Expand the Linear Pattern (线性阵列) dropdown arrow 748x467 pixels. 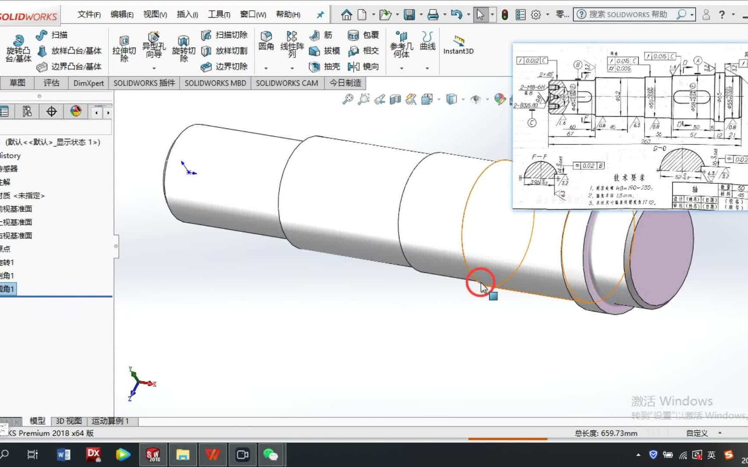click(x=292, y=68)
